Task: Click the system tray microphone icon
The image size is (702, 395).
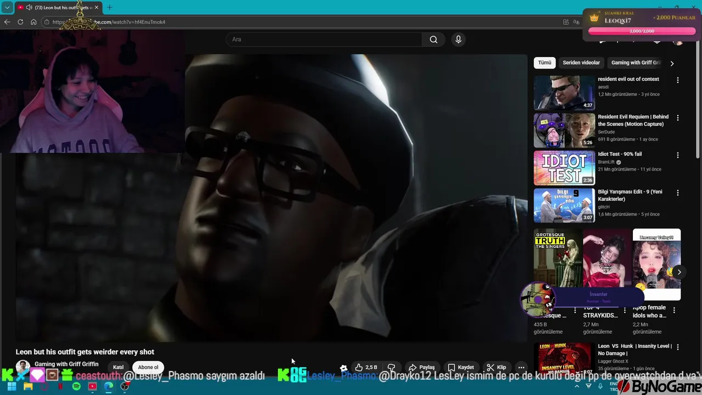Action: point(601,386)
